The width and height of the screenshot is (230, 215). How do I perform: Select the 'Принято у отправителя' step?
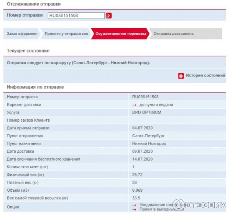click(x=66, y=34)
